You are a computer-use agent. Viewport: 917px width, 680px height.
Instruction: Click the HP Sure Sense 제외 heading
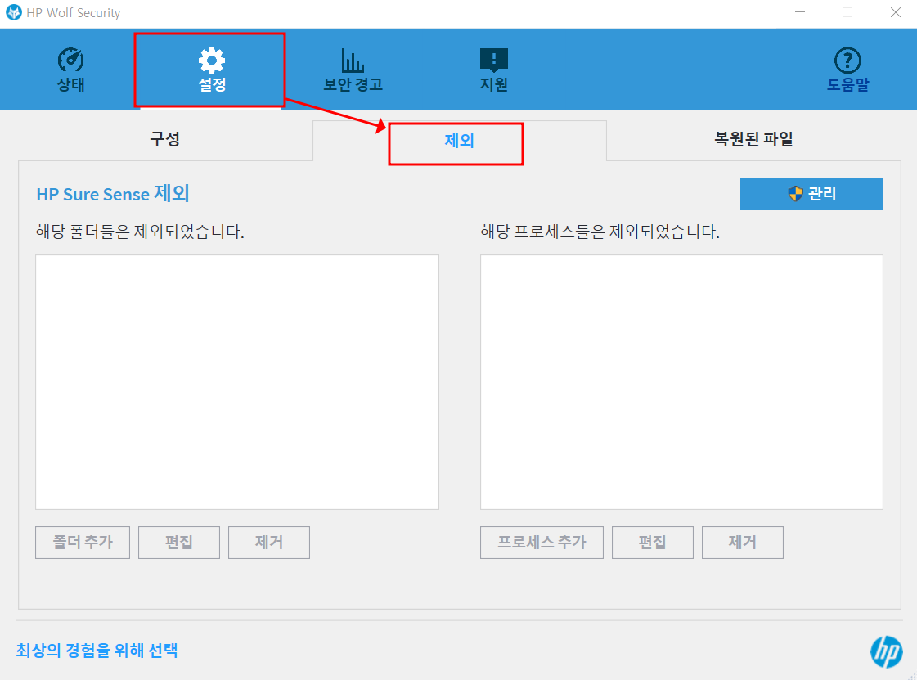pos(113,194)
